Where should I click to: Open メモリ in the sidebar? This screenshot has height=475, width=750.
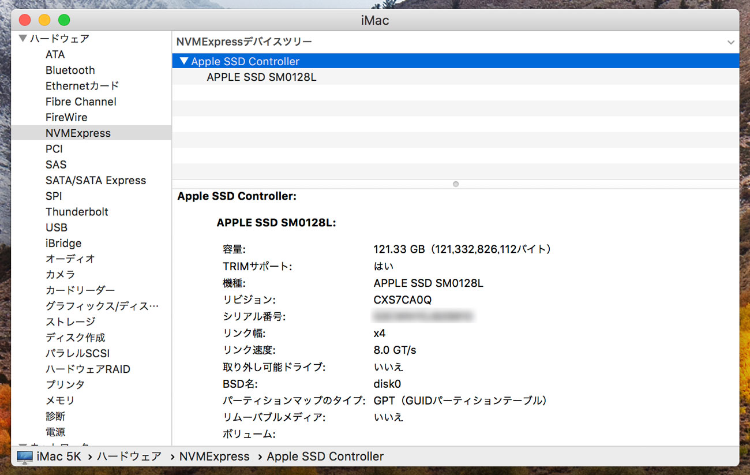tap(60, 400)
